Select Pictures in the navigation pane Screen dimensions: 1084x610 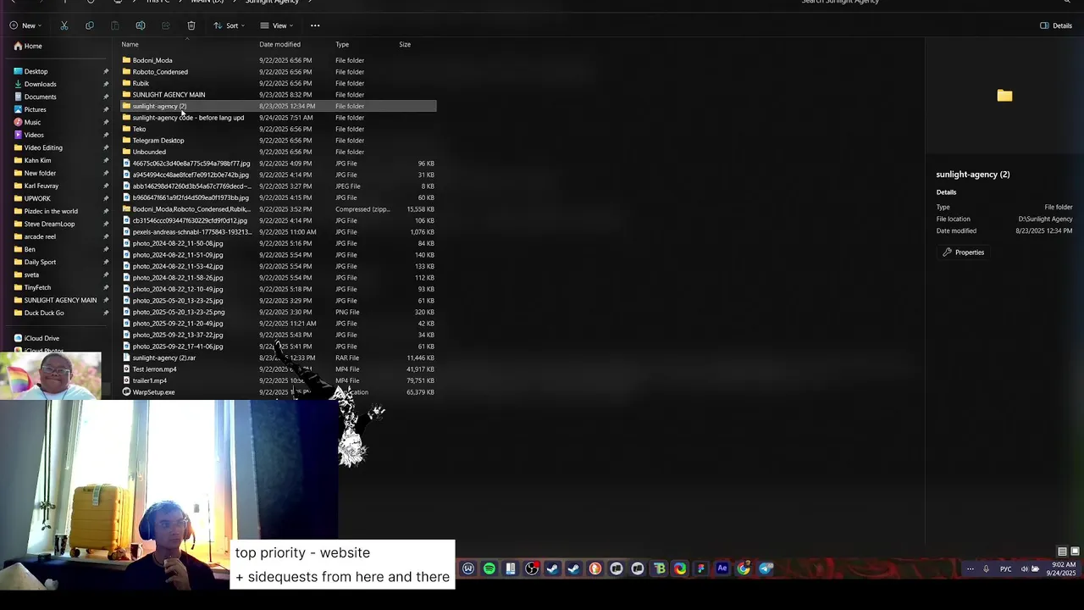[35, 109]
